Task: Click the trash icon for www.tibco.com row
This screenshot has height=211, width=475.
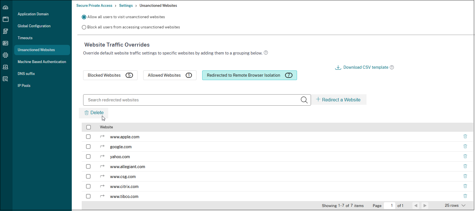Action: [465, 196]
